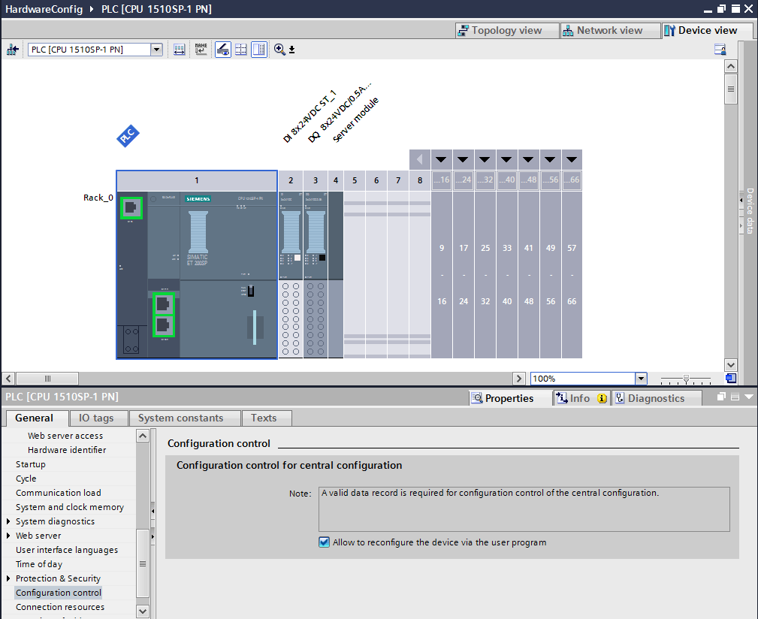Click the upper PROFINET port of lower pair
The height and width of the screenshot is (619, 758).
tap(164, 303)
